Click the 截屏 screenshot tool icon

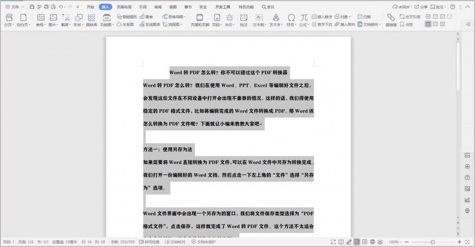pyautogui.click(x=66, y=18)
